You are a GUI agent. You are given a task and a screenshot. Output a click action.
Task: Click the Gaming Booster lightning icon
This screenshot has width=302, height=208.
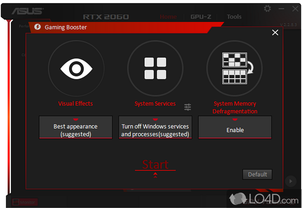(37, 27)
